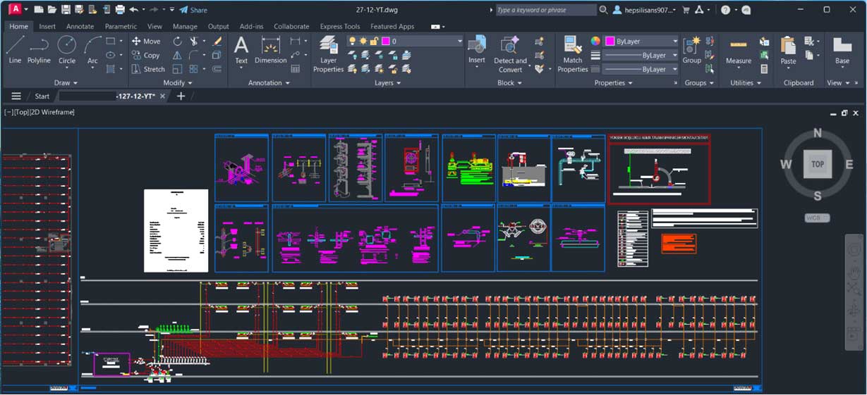Toggle the layer on/off lightbulb

[x=352, y=42]
